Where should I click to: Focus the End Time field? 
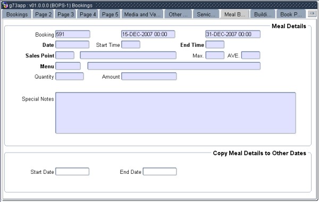tap(215, 45)
